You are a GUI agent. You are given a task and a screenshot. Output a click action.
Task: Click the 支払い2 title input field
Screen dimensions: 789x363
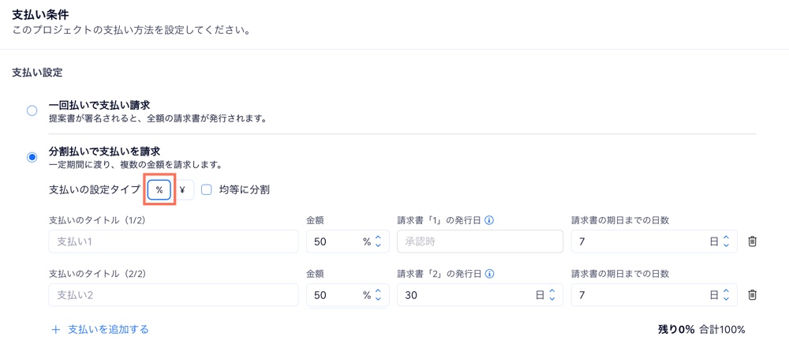coord(174,295)
